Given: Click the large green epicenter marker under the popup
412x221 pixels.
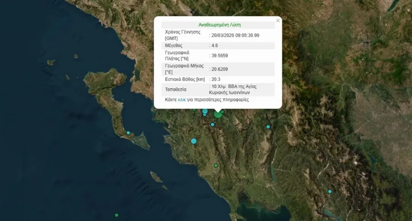Looking at the screenshot, I should [x=218, y=113].
